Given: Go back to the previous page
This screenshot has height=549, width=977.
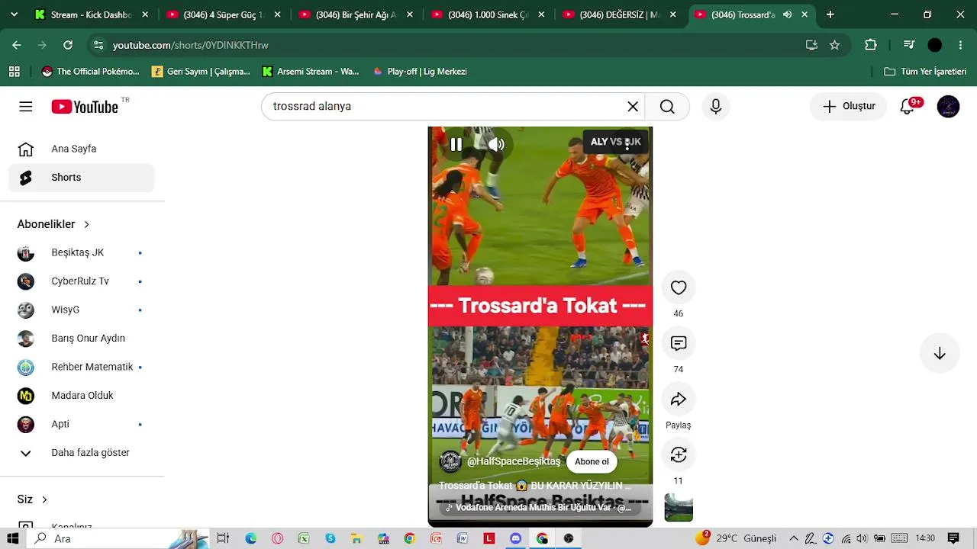Looking at the screenshot, I should [17, 45].
